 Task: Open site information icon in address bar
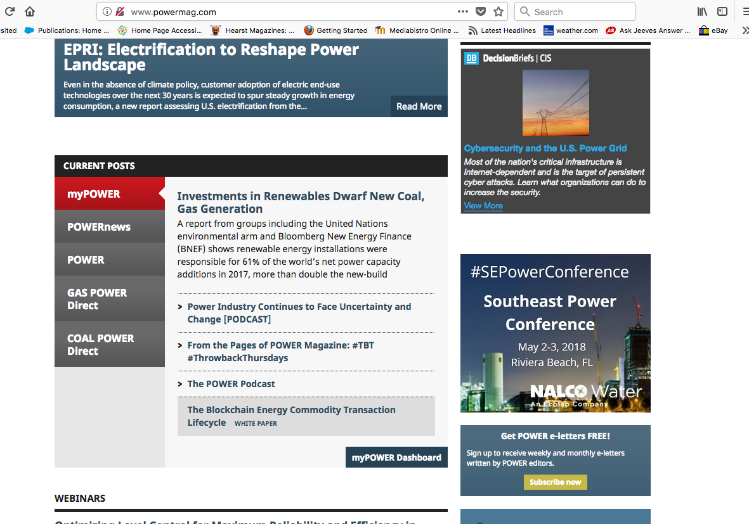coord(107,11)
